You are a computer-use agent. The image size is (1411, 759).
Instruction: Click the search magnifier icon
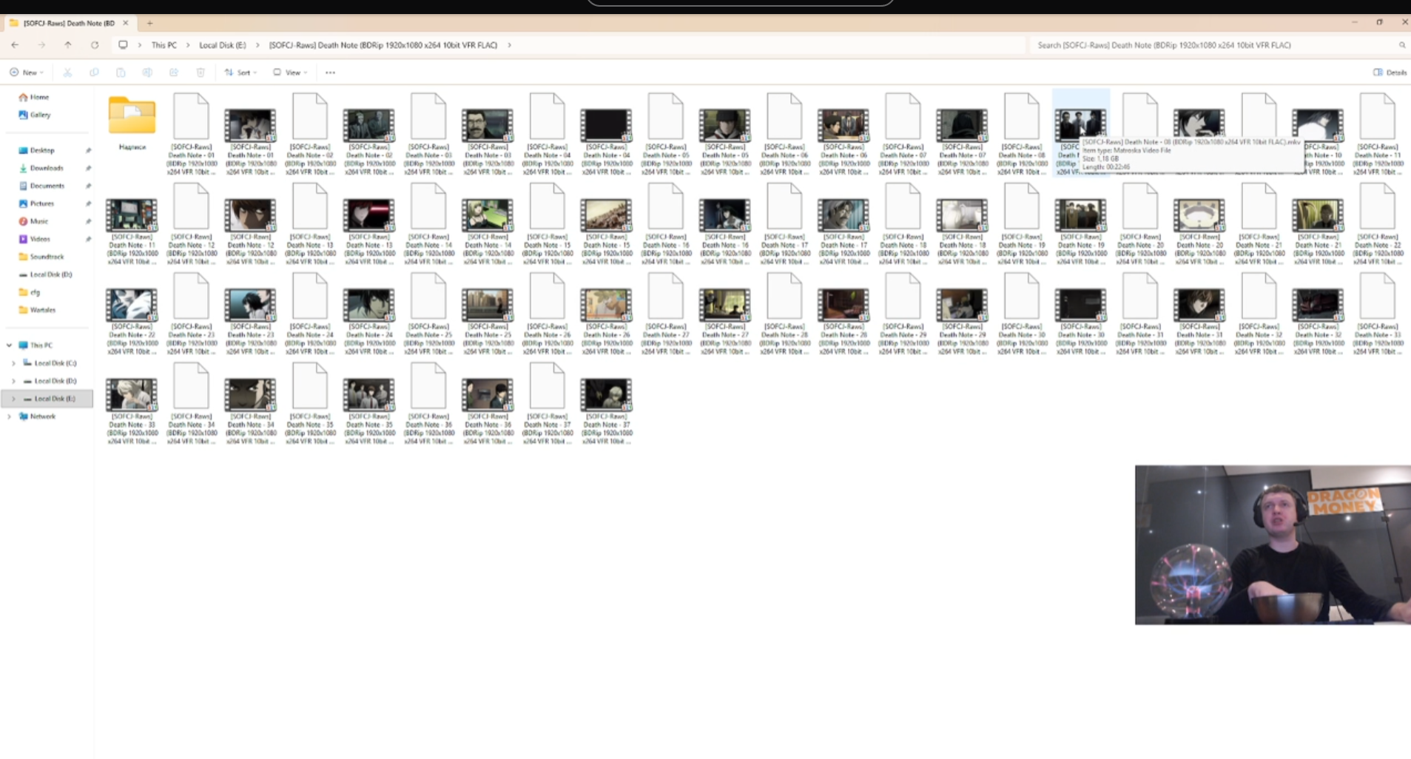(x=1401, y=45)
